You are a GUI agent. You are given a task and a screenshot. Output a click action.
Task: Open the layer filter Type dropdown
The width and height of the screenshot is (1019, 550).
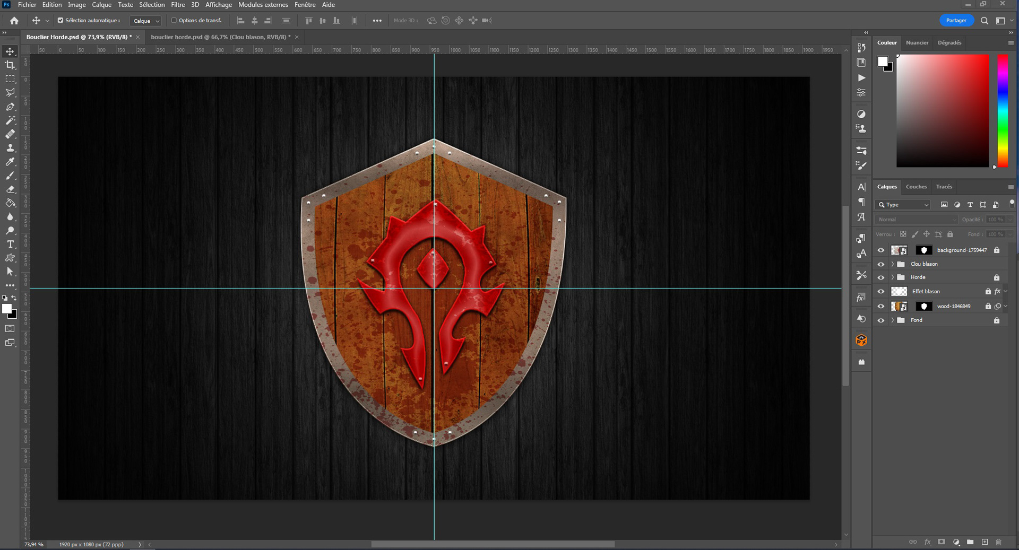[x=903, y=205]
